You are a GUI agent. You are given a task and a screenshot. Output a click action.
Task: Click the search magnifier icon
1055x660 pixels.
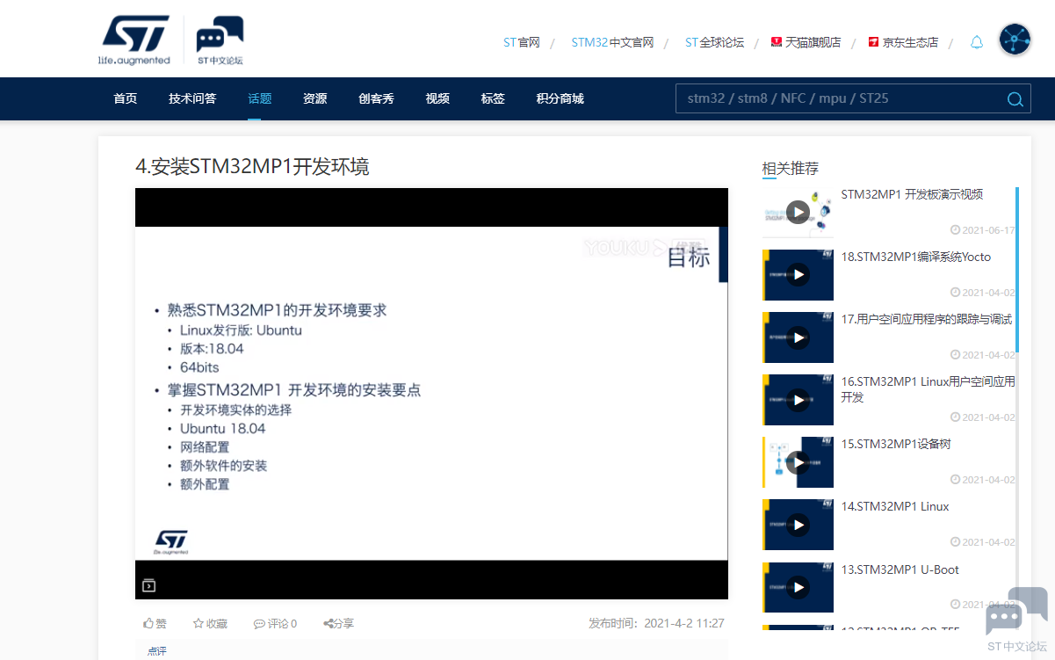(1015, 99)
